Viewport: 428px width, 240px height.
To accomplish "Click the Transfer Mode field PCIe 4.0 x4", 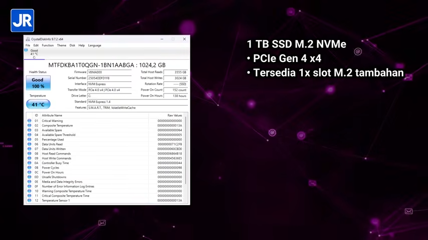I will [x=109, y=90].
